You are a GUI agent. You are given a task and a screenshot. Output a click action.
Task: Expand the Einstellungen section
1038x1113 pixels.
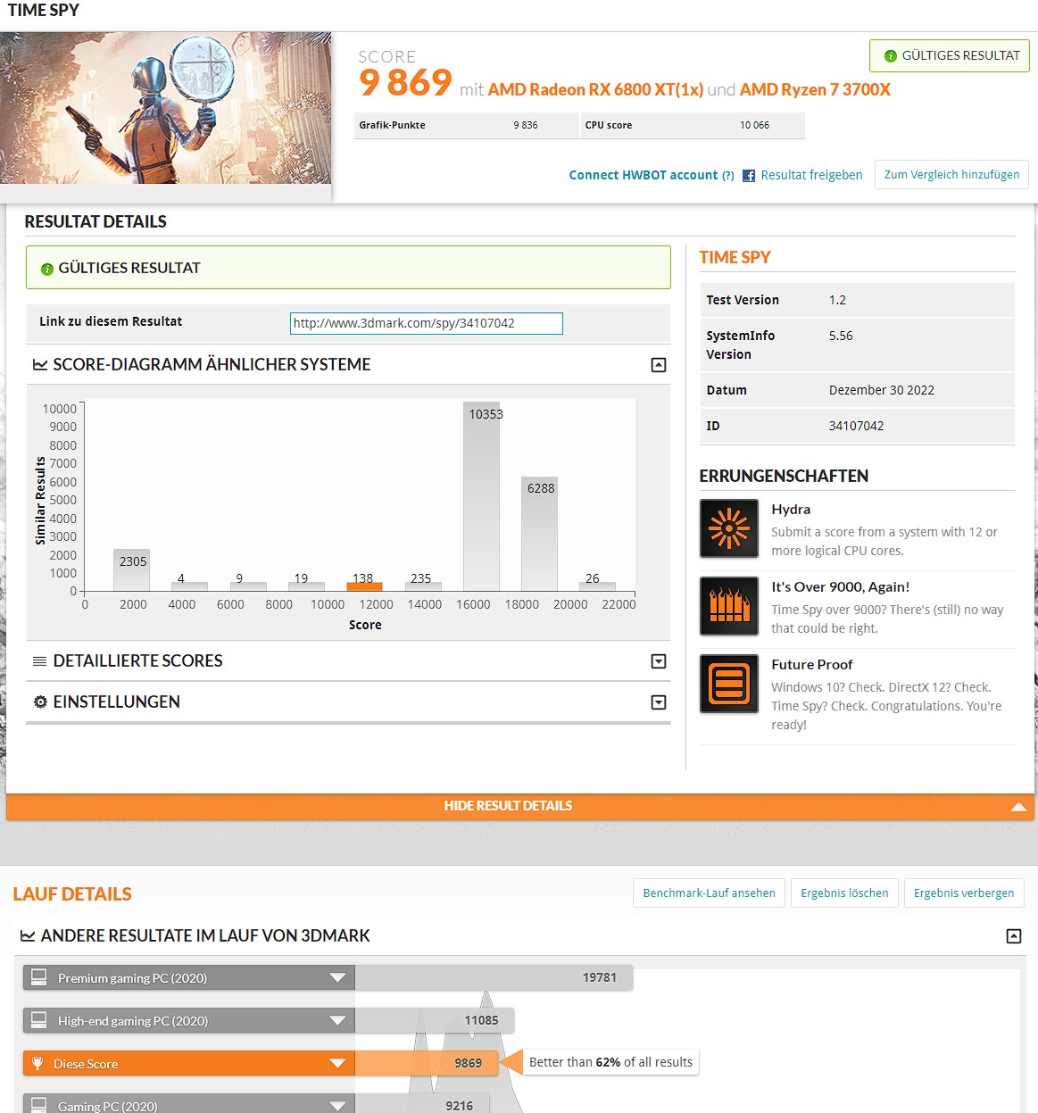tap(659, 702)
